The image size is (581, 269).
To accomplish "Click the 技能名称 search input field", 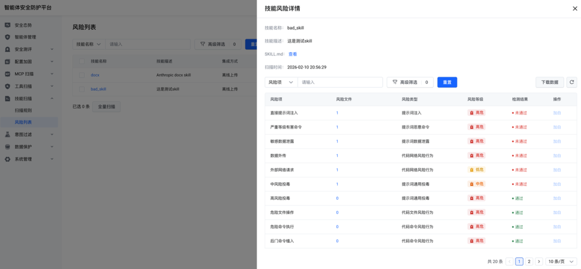I will click(148, 44).
